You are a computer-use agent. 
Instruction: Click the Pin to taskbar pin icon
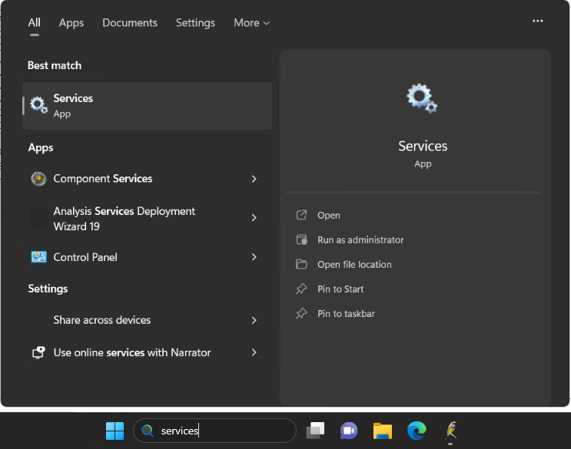[301, 313]
